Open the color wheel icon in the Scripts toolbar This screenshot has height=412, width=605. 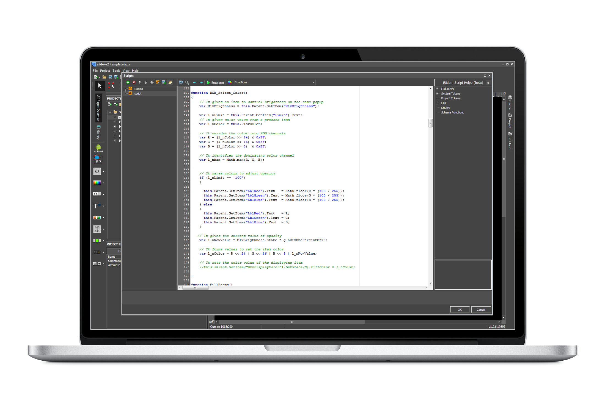(x=230, y=82)
